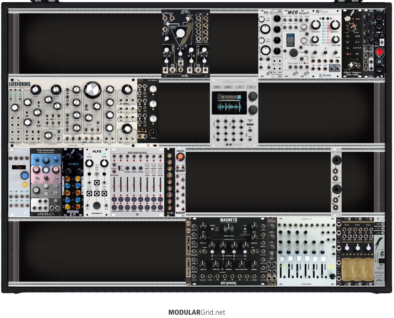
Task: Click the Voice wavetable display on MCO
Action: 290,40
